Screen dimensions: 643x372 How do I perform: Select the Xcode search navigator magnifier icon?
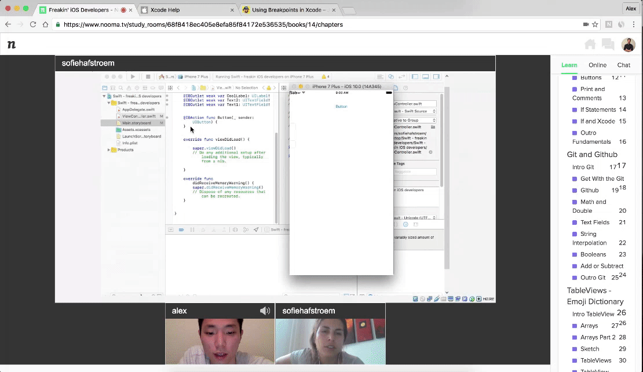120,87
